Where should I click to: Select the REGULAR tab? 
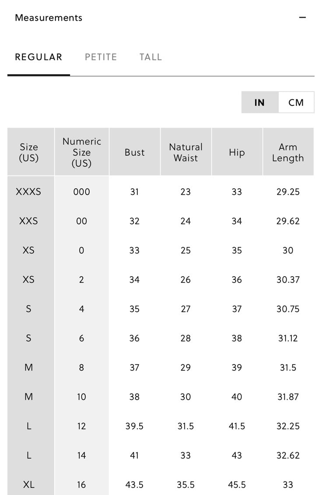38,57
